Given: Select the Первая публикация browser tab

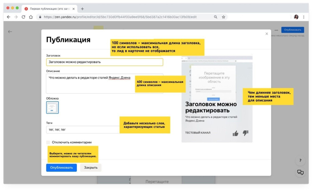Looking at the screenshot, I should [x=50, y=9].
